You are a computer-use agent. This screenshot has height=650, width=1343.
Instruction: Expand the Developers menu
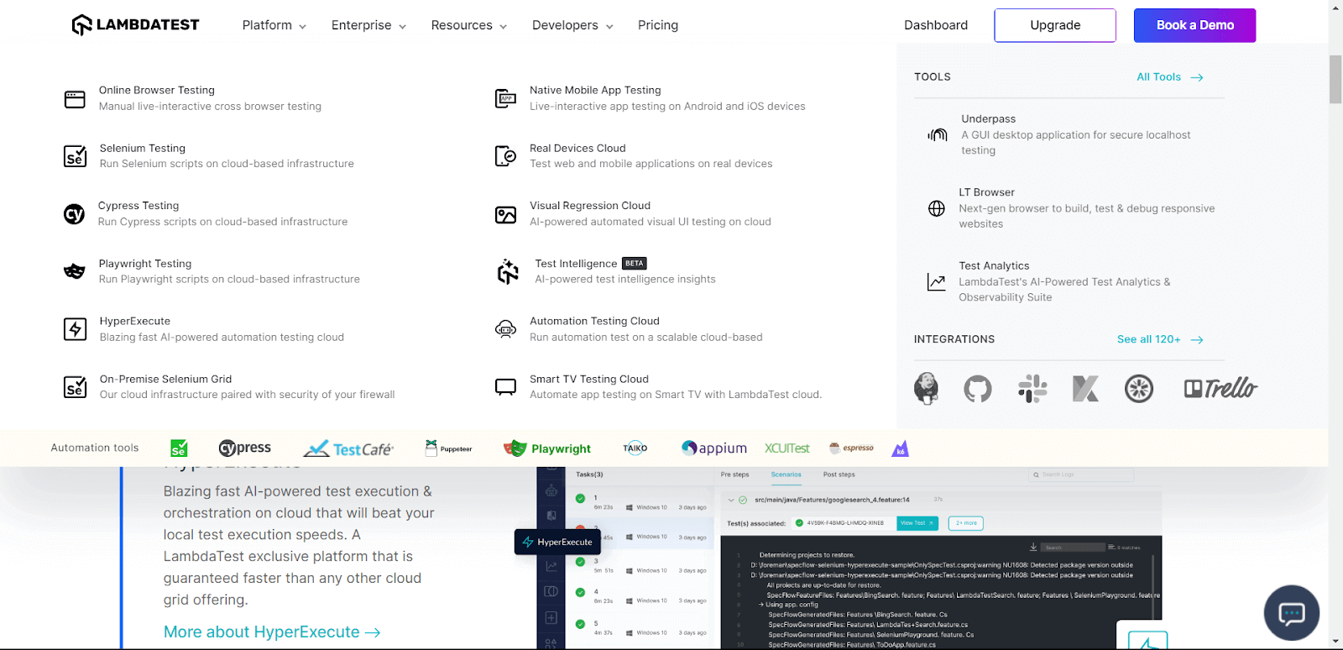click(x=573, y=25)
